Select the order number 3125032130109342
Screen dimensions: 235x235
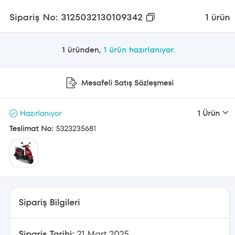pyautogui.click(x=102, y=17)
